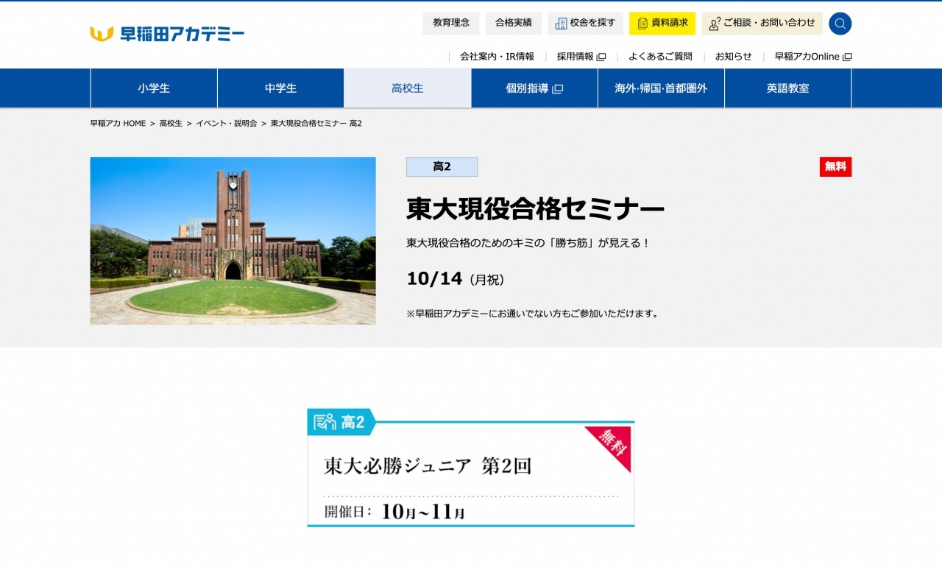
Task: Open よくあるご質問 link
Action: 660,57
